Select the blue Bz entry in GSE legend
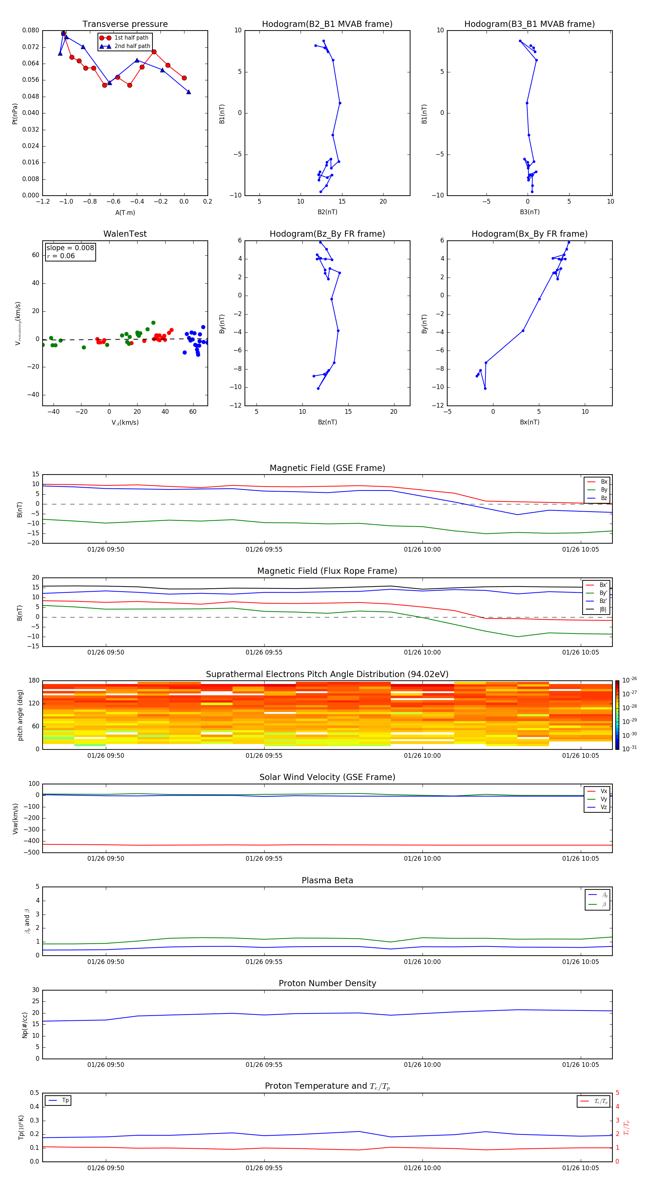The height and width of the screenshot is (1200, 655). [x=597, y=499]
